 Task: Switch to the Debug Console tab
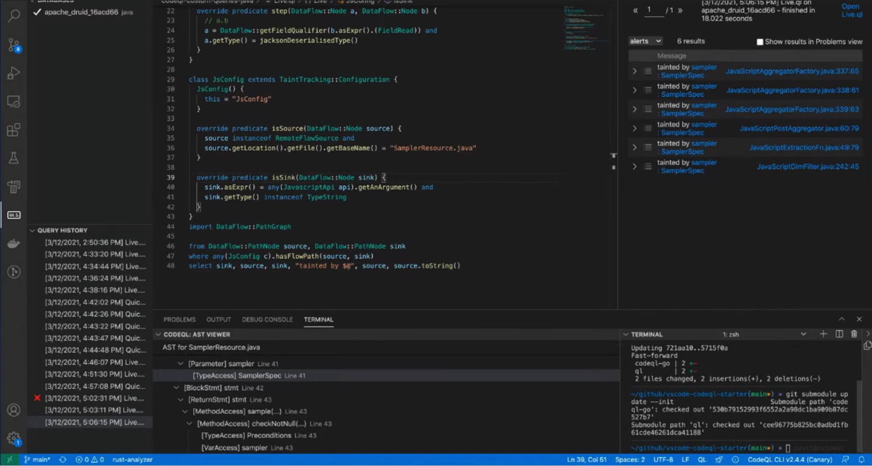tap(267, 319)
